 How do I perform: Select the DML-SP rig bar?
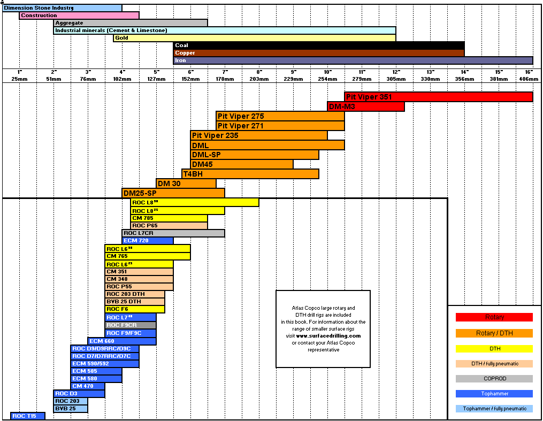[x=255, y=155]
